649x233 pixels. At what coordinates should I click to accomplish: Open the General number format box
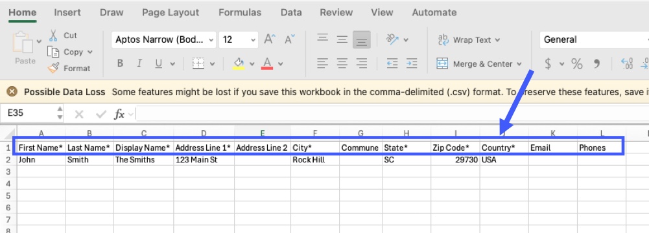pos(595,39)
